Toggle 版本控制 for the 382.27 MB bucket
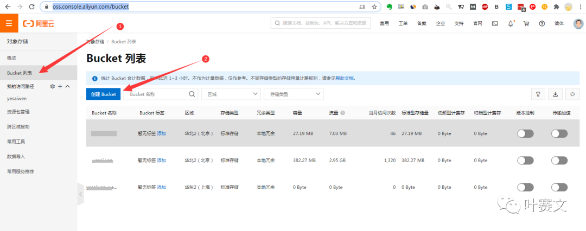Viewport: 586px width, 231px height. (x=525, y=161)
